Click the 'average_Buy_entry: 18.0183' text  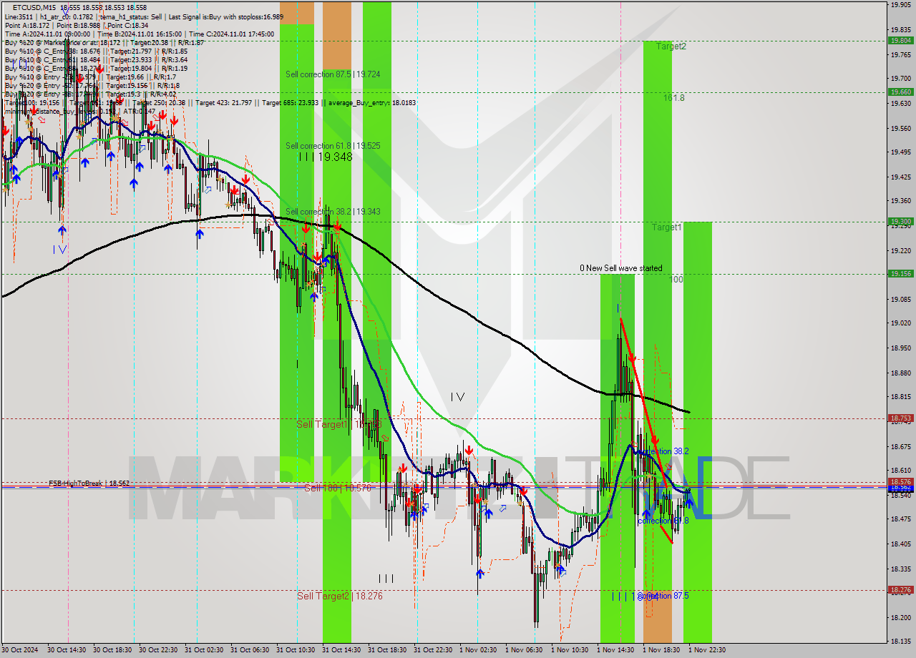tap(372, 102)
